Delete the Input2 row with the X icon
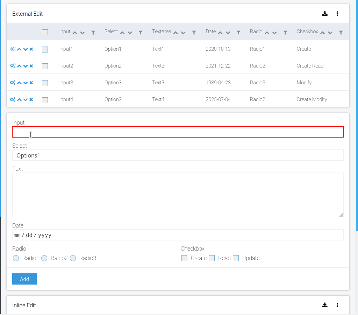Viewport: 358px width, 315px height. click(31, 66)
